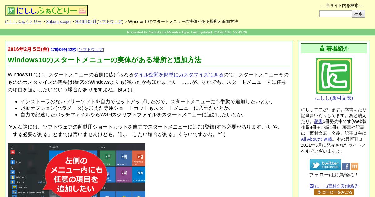The height and width of the screenshot is (197, 375).
Task: Open the Facebook icon in the sidebar
Action: 346,166
